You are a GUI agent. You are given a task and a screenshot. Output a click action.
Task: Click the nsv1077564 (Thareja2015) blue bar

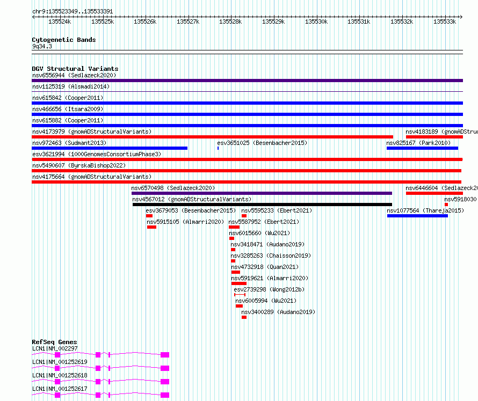click(417, 216)
